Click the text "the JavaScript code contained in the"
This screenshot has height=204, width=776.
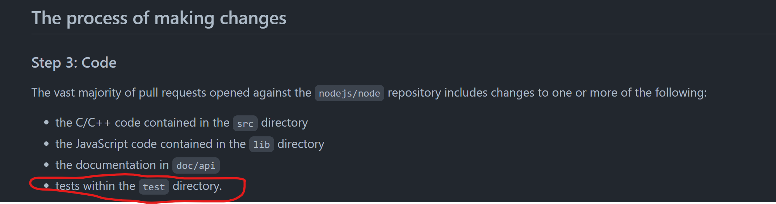click(150, 144)
